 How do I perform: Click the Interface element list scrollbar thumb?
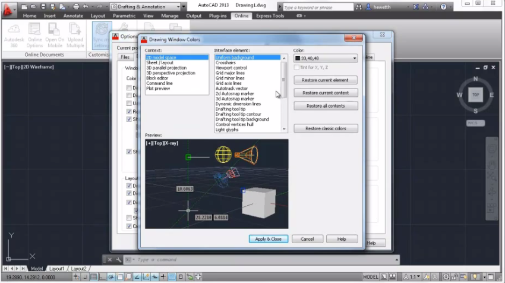pyautogui.click(x=284, y=80)
